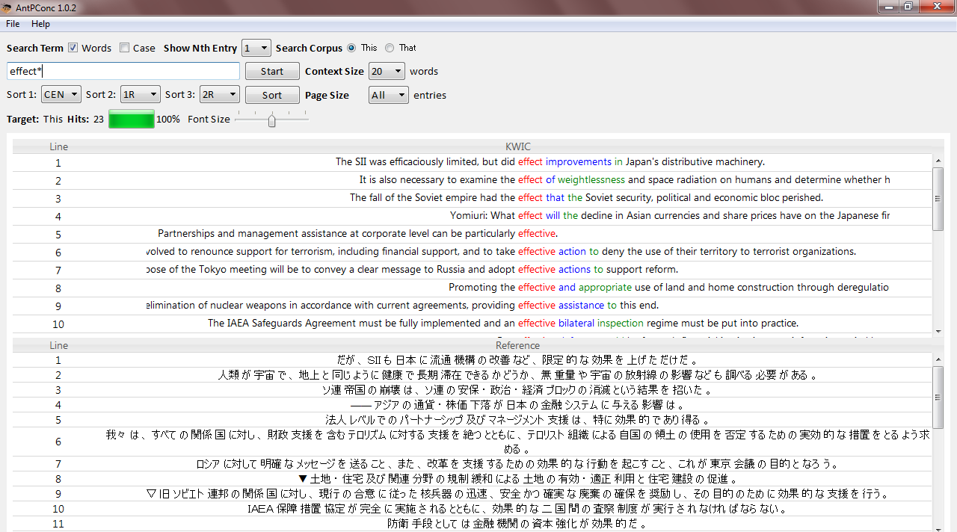Select the This corpus radio button
The image size is (957, 532).
[x=351, y=48]
